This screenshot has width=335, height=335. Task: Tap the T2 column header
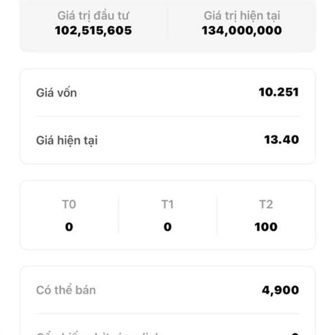[266, 205]
